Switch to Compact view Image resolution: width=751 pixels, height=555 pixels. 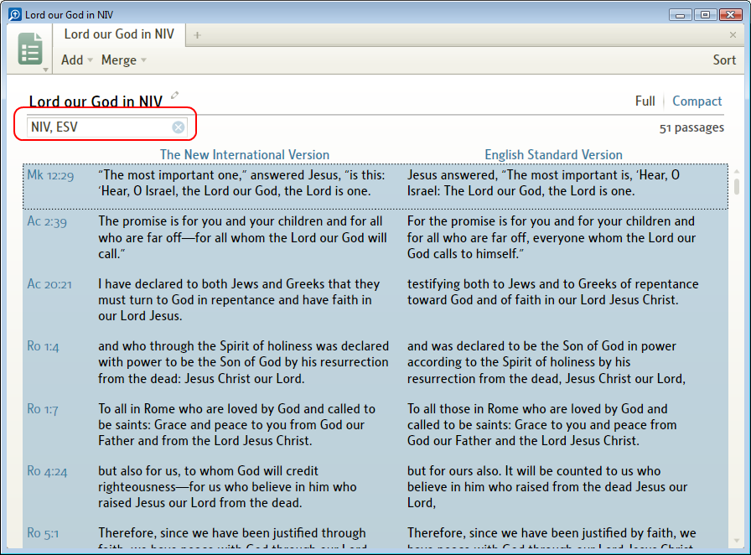coord(697,101)
